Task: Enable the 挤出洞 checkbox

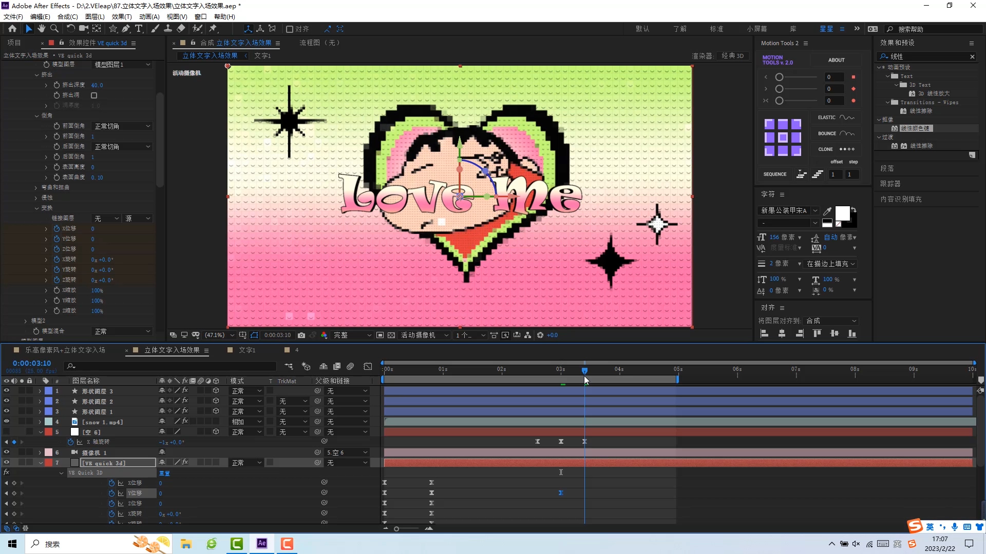Action: click(x=94, y=95)
